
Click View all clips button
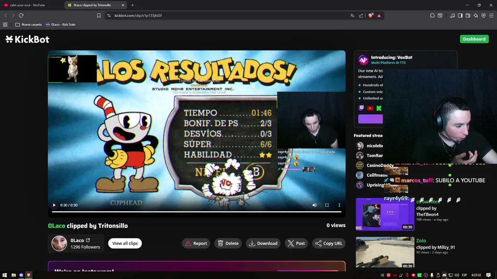125,243
